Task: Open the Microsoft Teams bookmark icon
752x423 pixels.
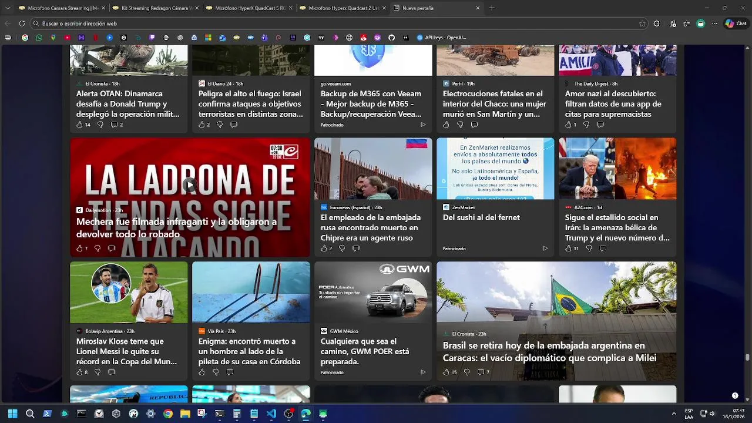Action: 264,38
